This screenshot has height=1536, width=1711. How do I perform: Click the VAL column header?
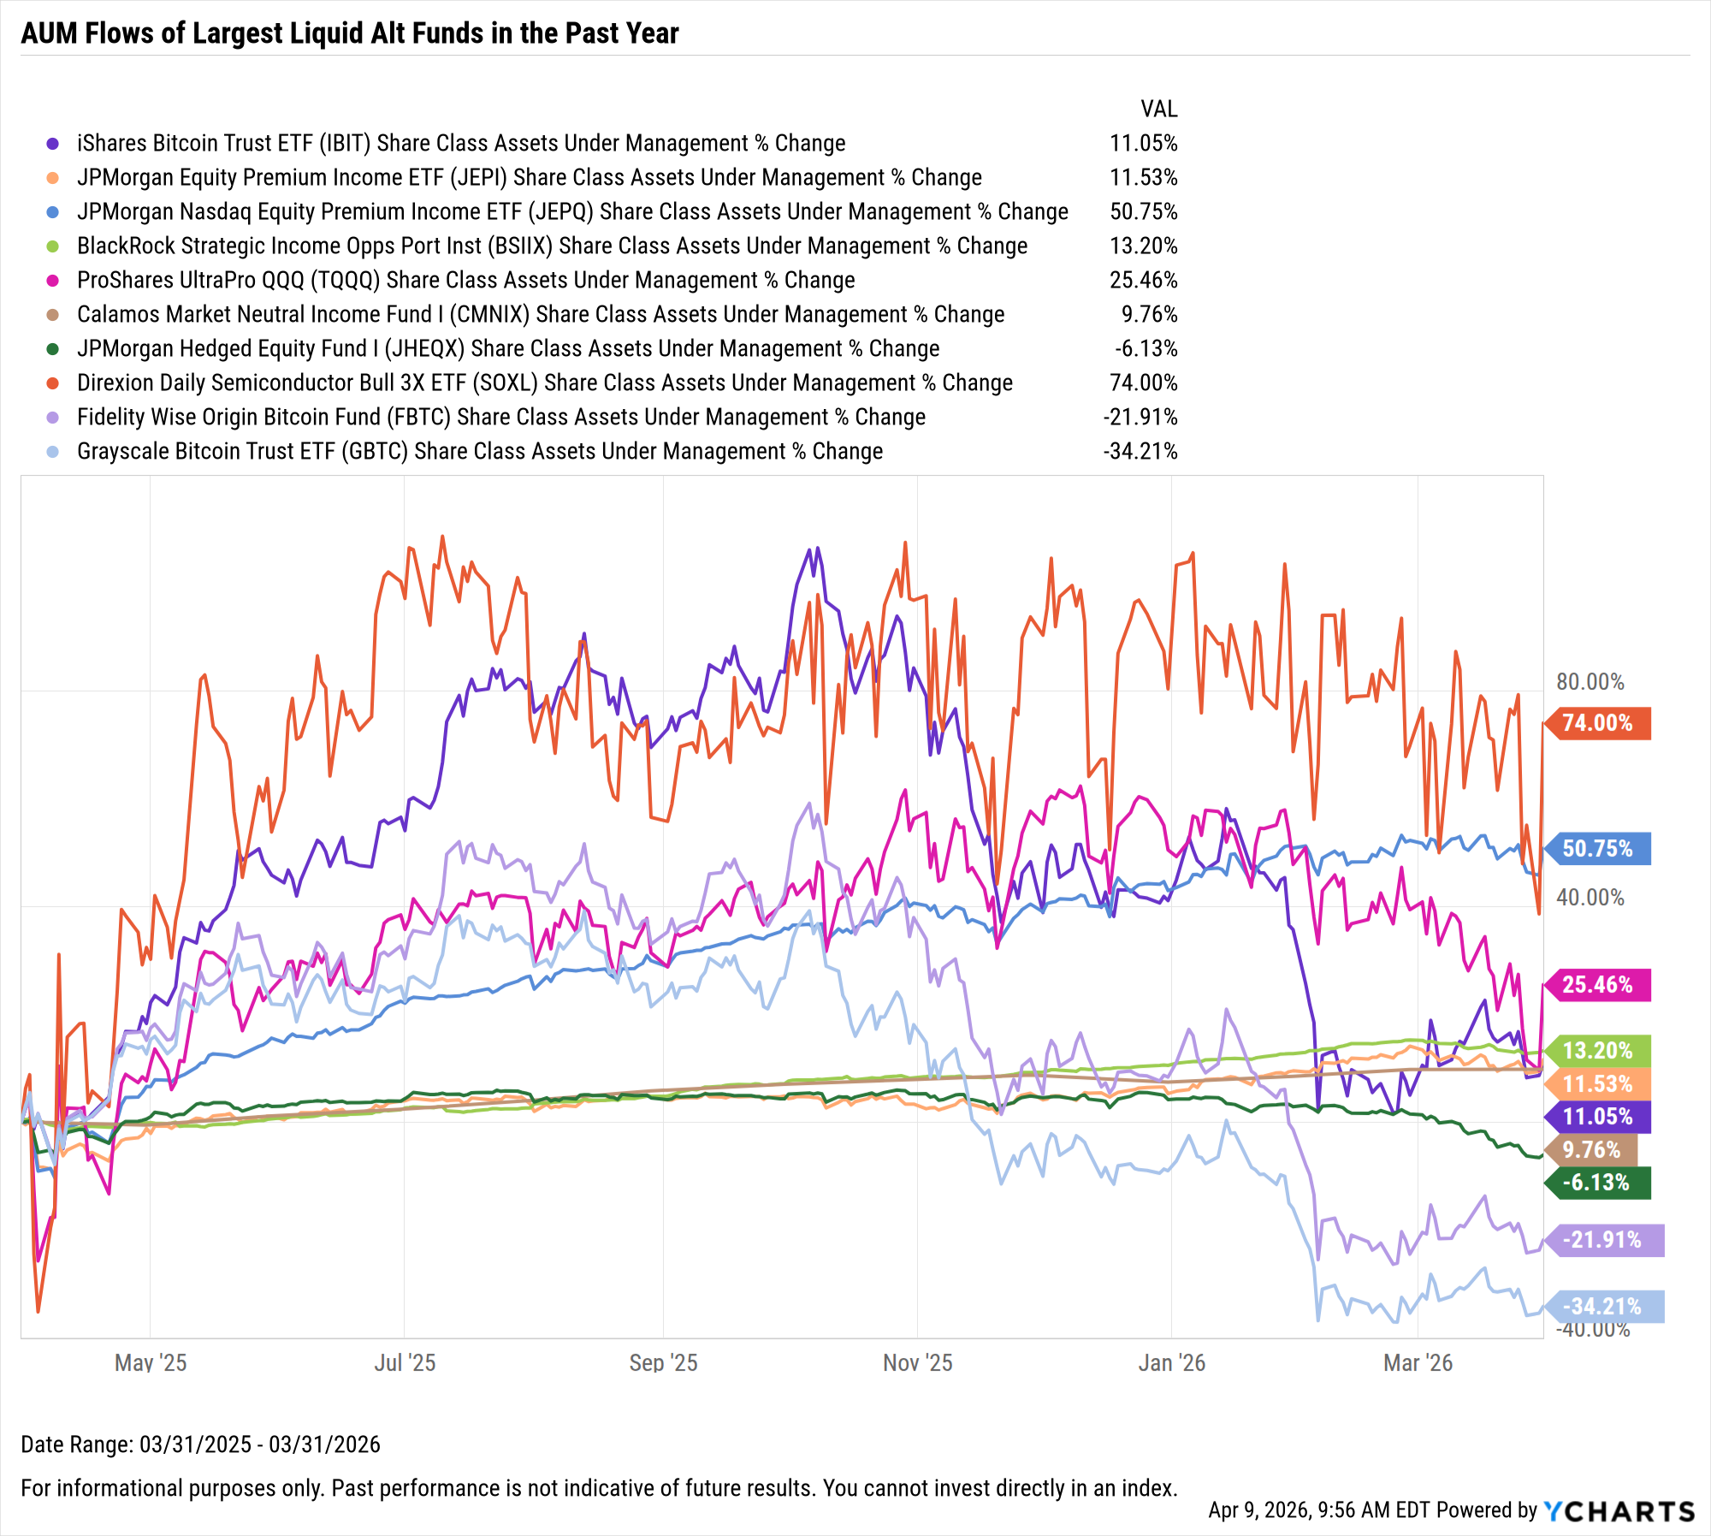[1158, 110]
